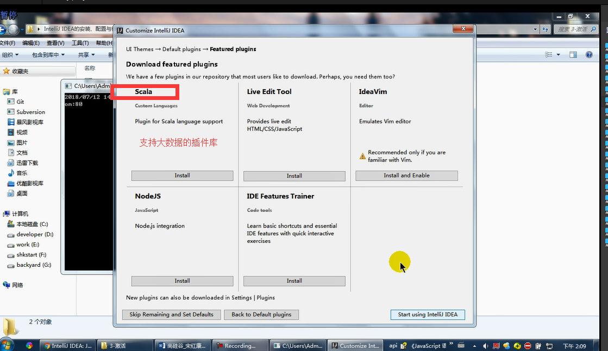This screenshot has width=608, height=351.
Task: Open backyard (G:) drive
Action: pos(34,265)
